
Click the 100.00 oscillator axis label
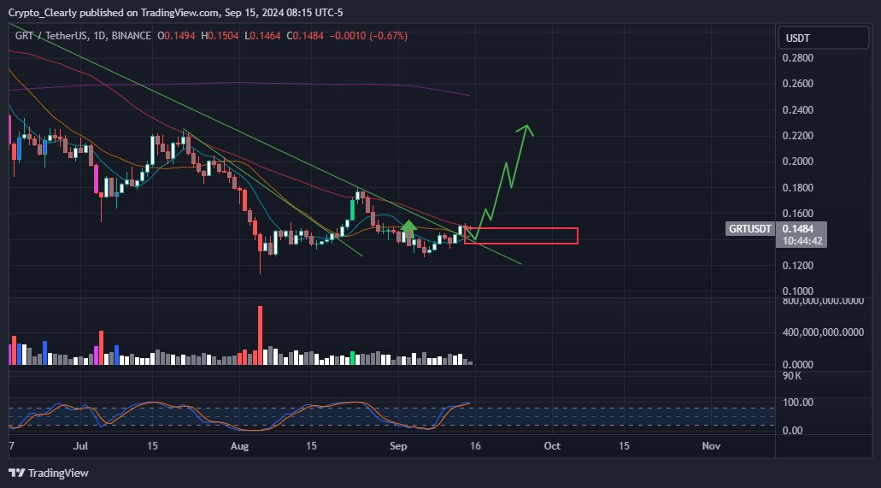coord(797,402)
